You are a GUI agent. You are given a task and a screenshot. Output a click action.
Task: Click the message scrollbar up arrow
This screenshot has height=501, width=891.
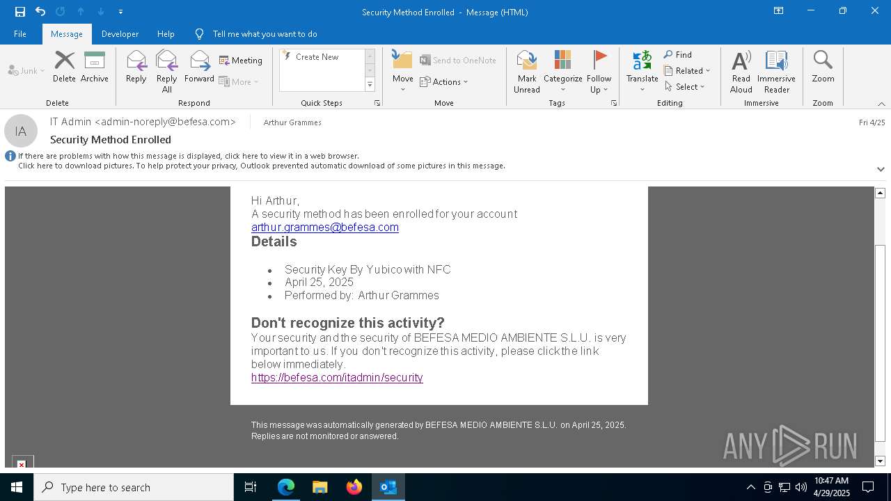tap(880, 193)
